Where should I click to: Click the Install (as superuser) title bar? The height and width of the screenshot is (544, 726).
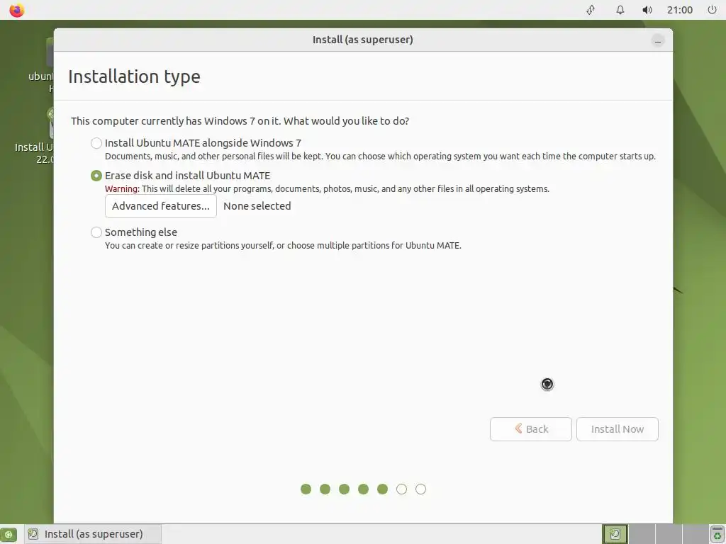coord(362,40)
